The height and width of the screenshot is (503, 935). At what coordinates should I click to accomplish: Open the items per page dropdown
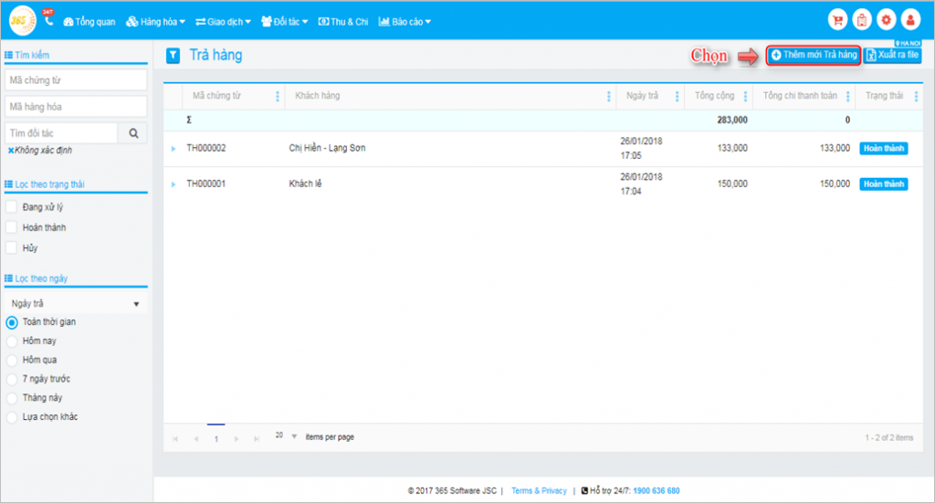tap(286, 436)
